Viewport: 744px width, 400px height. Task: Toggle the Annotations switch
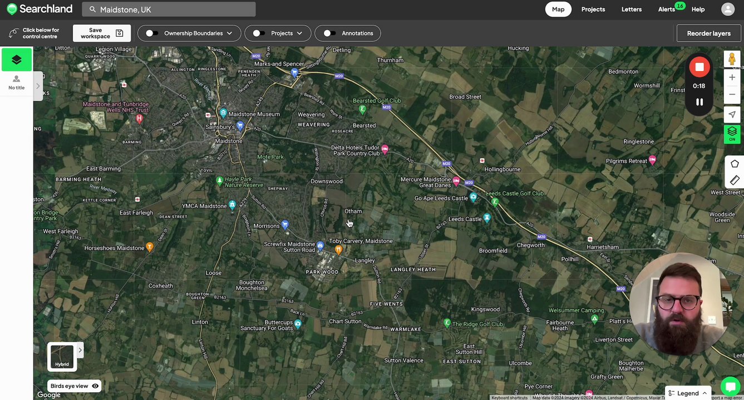coord(329,33)
